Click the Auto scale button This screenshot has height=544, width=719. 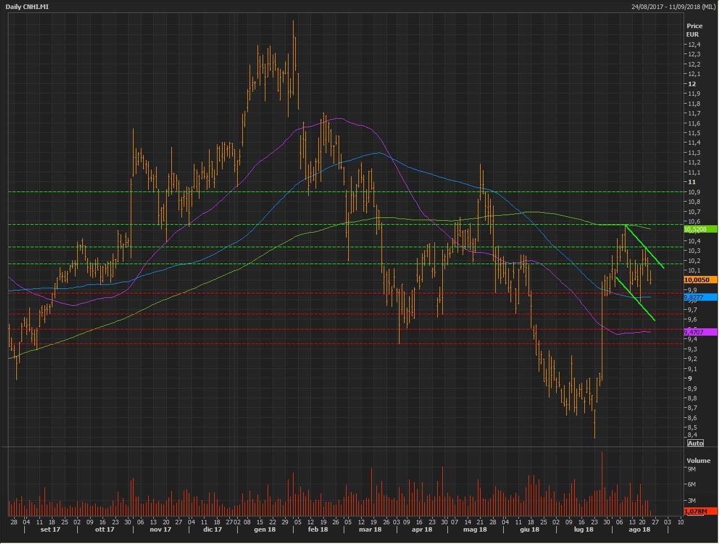tap(695, 443)
